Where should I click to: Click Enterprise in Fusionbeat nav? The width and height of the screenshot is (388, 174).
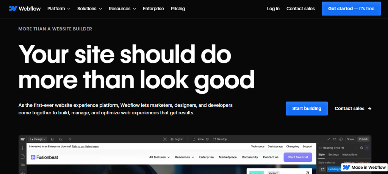click(x=207, y=157)
